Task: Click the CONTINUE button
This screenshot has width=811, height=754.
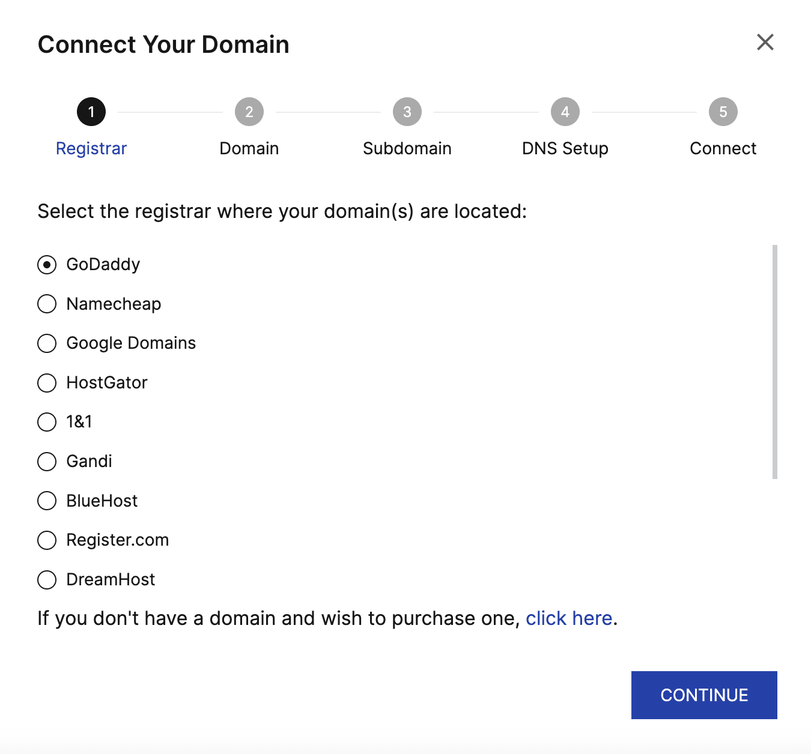Action: (x=704, y=695)
